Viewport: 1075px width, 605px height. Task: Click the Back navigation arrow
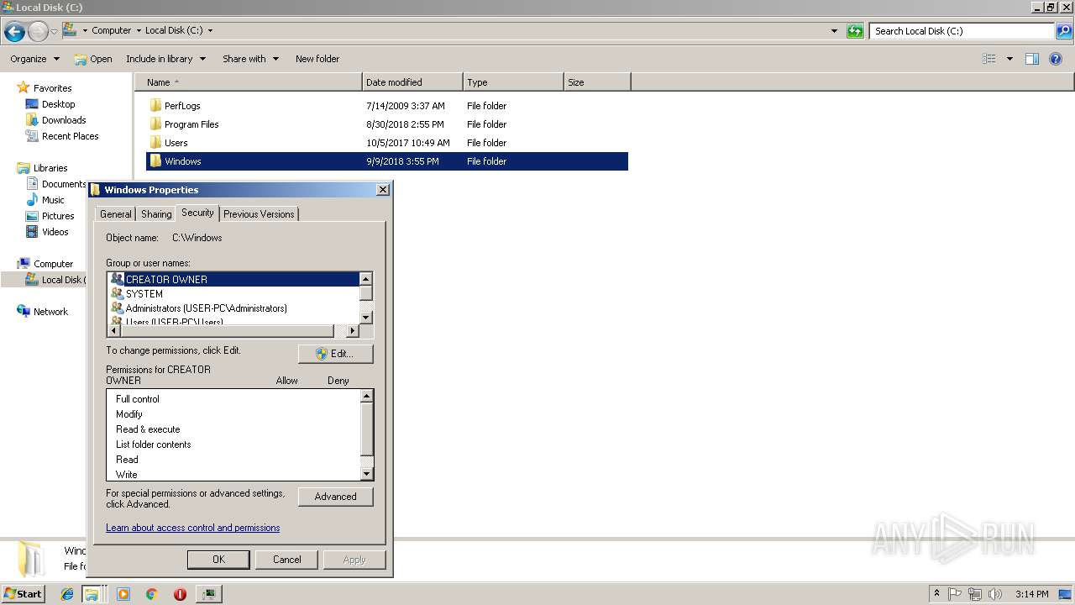pos(14,32)
